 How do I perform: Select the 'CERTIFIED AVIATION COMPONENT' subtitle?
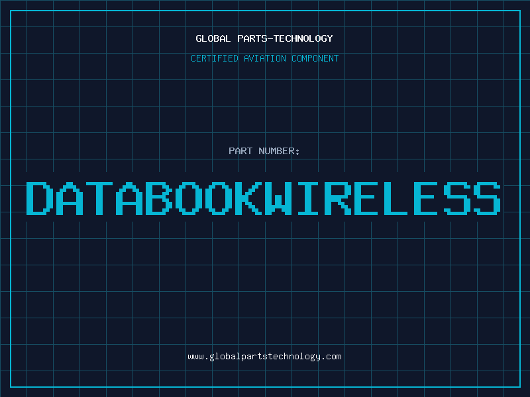(x=264, y=58)
